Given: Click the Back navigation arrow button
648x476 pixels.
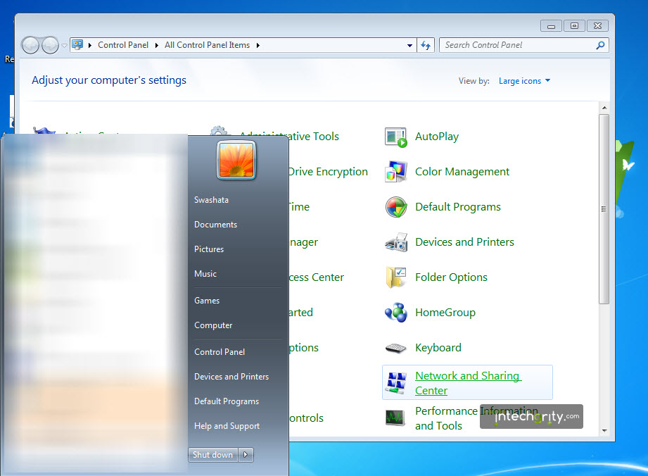Looking at the screenshot, I should point(30,45).
